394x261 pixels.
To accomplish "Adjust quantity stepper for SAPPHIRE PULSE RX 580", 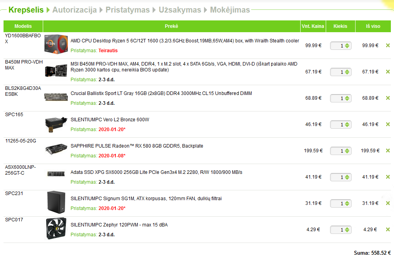I will pos(347,151).
